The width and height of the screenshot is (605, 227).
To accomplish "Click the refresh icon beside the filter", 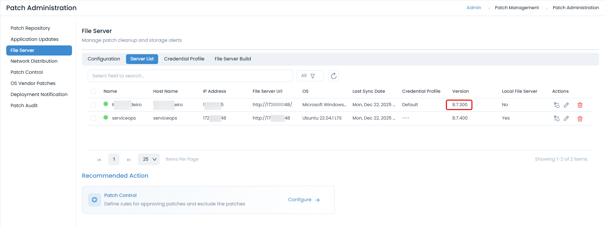I will pyautogui.click(x=333, y=76).
